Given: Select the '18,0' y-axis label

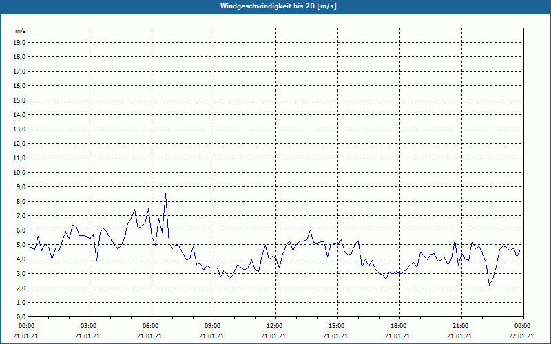Looking at the screenshot, I should [x=20, y=57].
